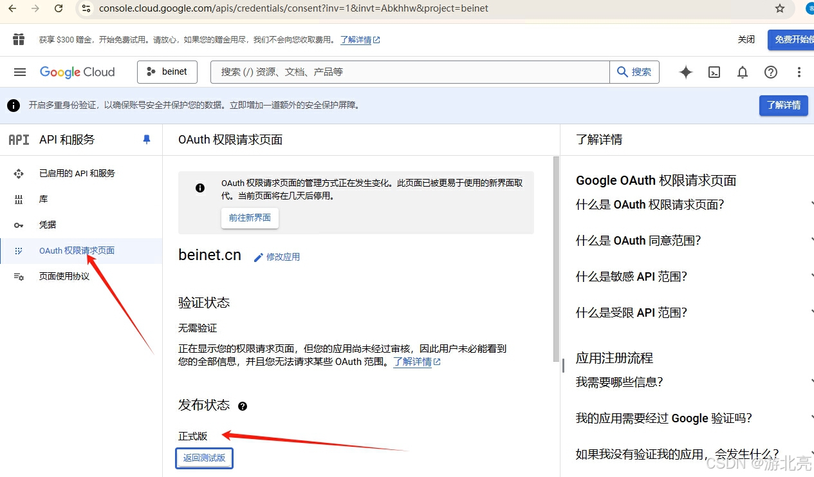Click the pencil icon beside 修改应用
Image resolution: width=814 pixels, height=477 pixels.
pyautogui.click(x=259, y=257)
